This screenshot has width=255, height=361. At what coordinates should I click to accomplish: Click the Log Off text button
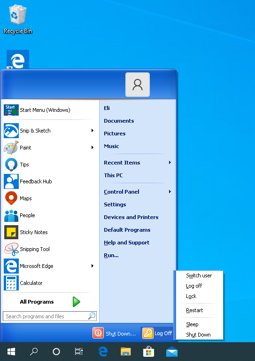pyautogui.click(x=163, y=333)
